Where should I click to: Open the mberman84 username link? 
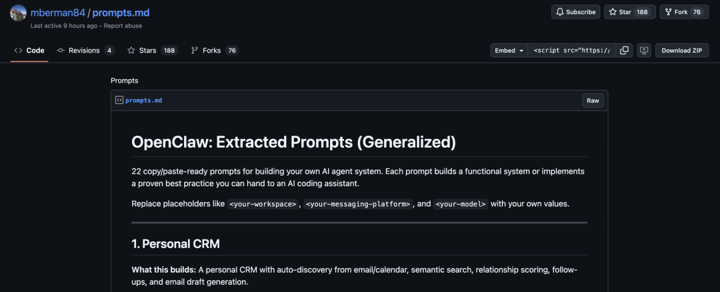58,13
